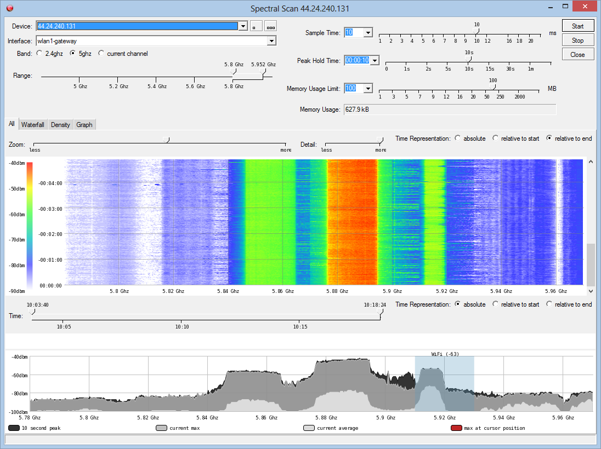Click the current max legend swatch
601x449 pixels.
pyautogui.click(x=162, y=428)
